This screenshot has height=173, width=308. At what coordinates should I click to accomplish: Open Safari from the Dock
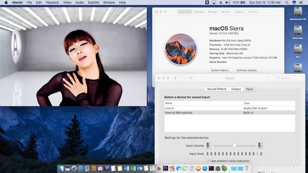click(x=80, y=168)
